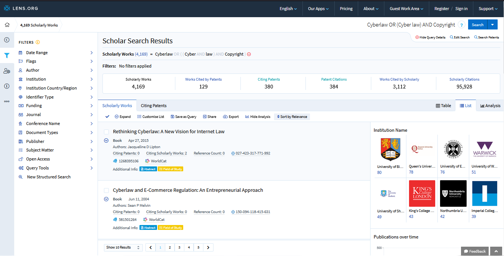Open the English language dropdown

click(288, 9)
